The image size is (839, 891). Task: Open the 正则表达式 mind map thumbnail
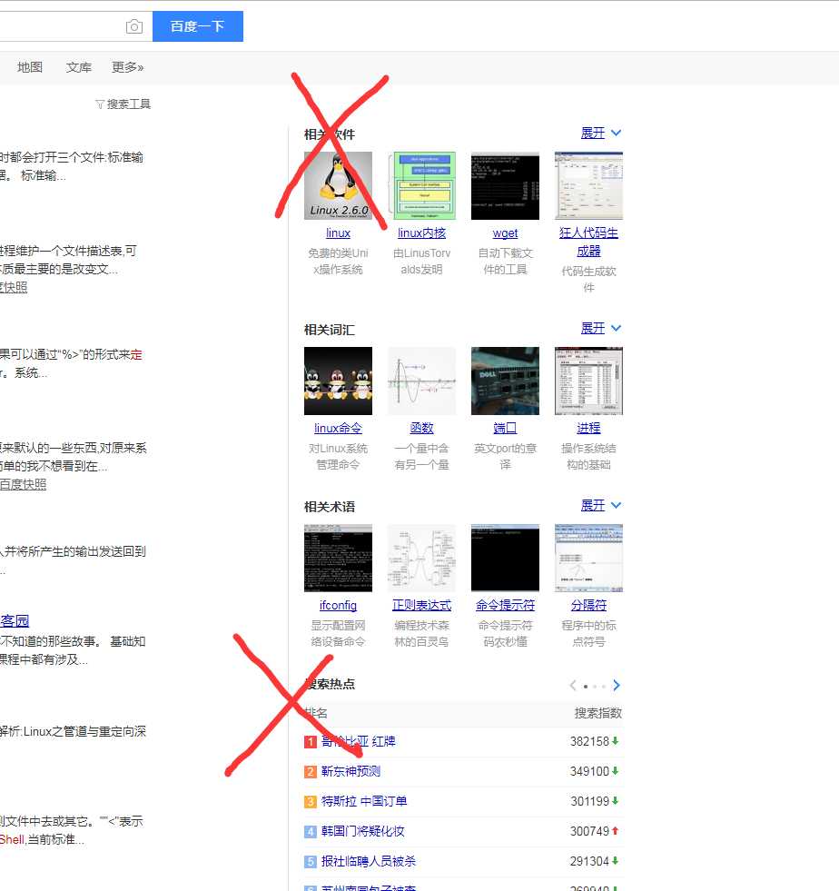click(x=421, y=558)
